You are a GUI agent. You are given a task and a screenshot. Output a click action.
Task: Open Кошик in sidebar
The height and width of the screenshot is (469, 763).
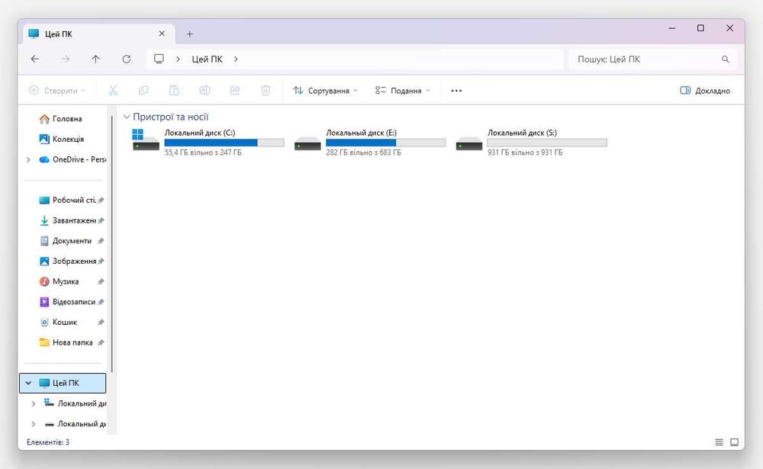click(58, 323)
